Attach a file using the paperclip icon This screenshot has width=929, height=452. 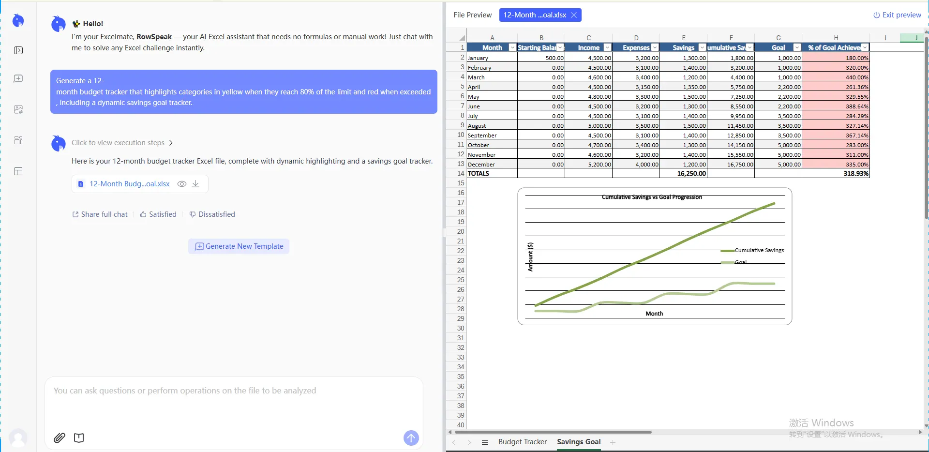59,437
